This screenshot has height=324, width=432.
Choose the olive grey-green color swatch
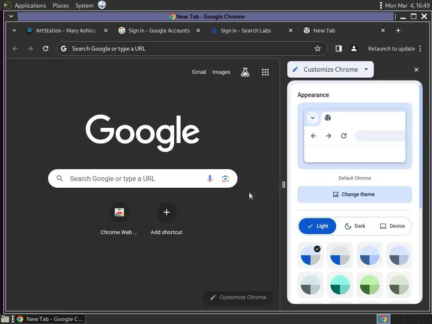click(399, 285)
